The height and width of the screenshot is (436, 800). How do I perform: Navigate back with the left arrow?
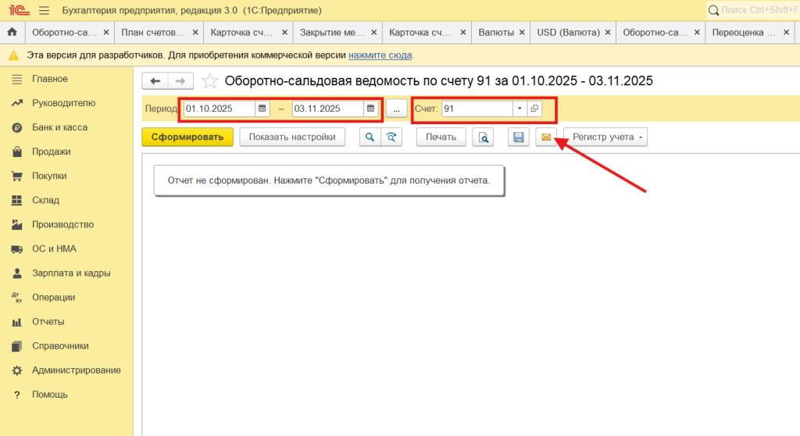(155, 80)
